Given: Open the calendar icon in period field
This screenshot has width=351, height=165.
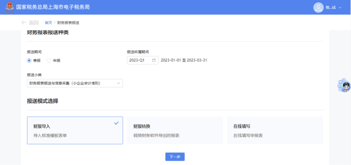Looking at the screenshot, I should [x=154, y=60].
